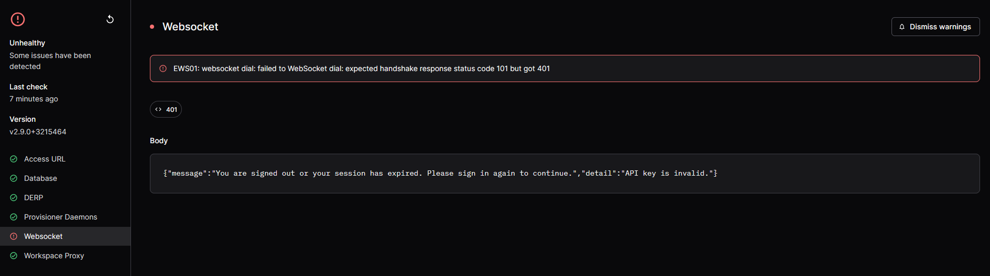Click the green check icon beside DERP
The width and height of the screenshot is (990, 276).
14,198
